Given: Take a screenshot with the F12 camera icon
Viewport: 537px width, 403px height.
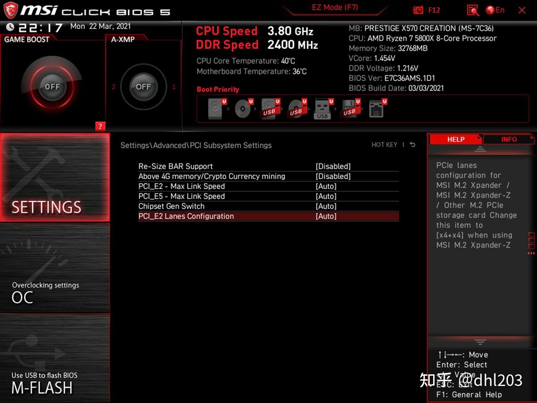Looking at the screenshot, I should pos(418,10).
